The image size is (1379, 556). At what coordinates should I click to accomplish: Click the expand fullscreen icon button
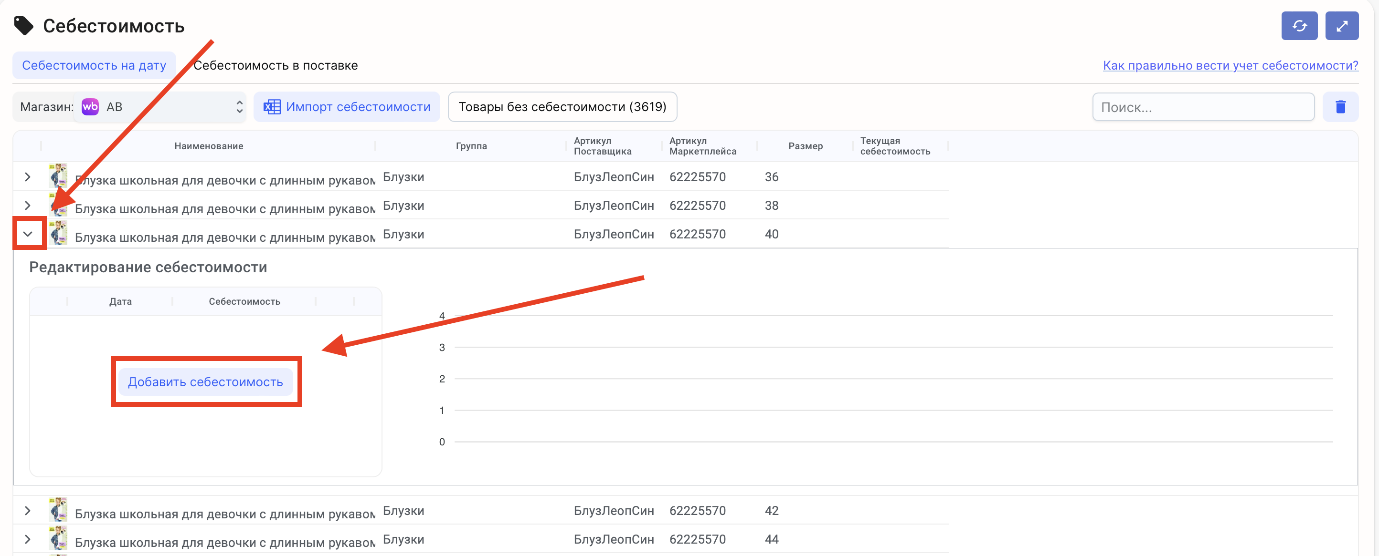click(x=1341, y=26)
